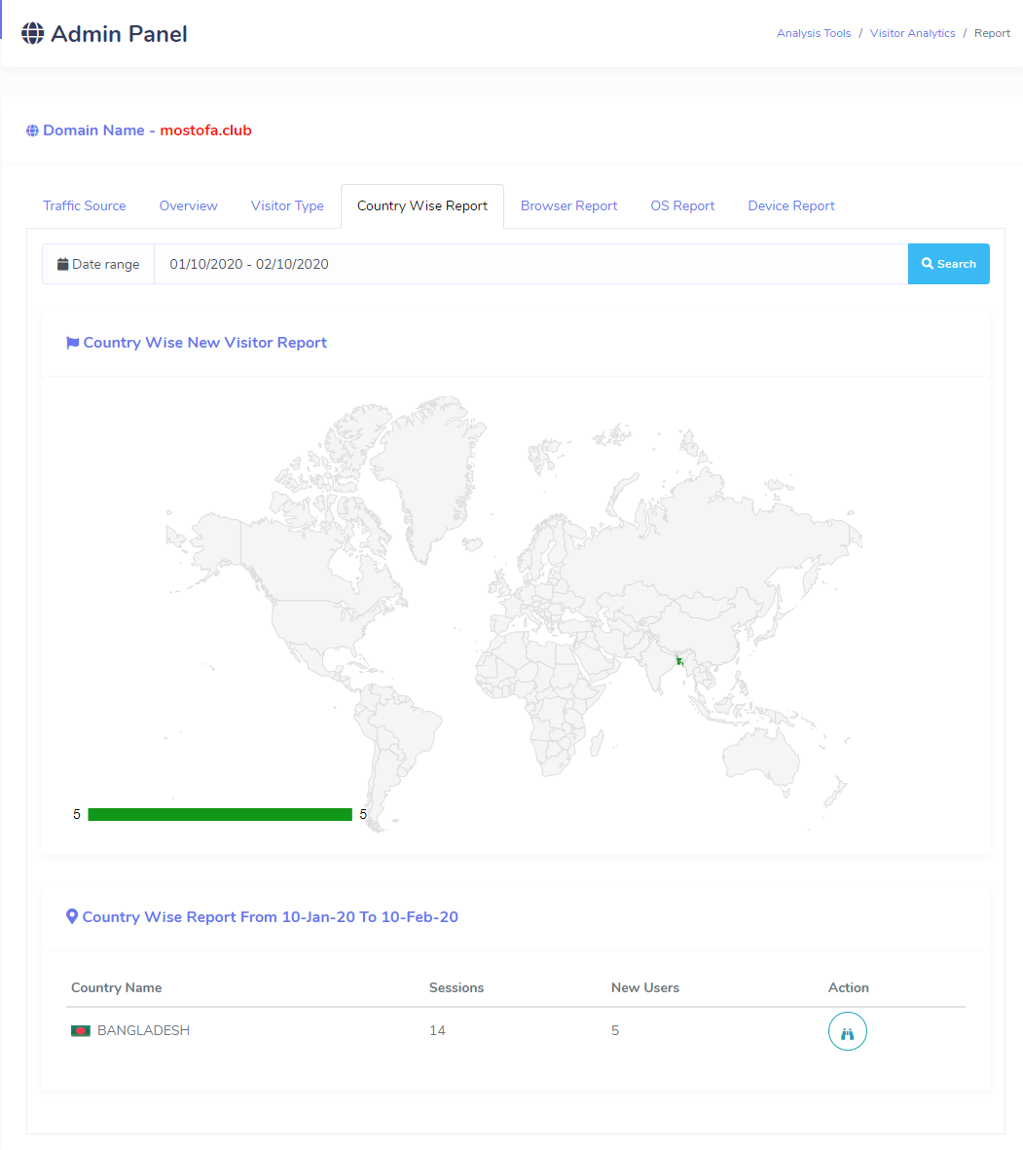1023x1150 pixels.
Task: Open the Visitor Analytics breadcrumb link
Action: click(x=912, y=33)
